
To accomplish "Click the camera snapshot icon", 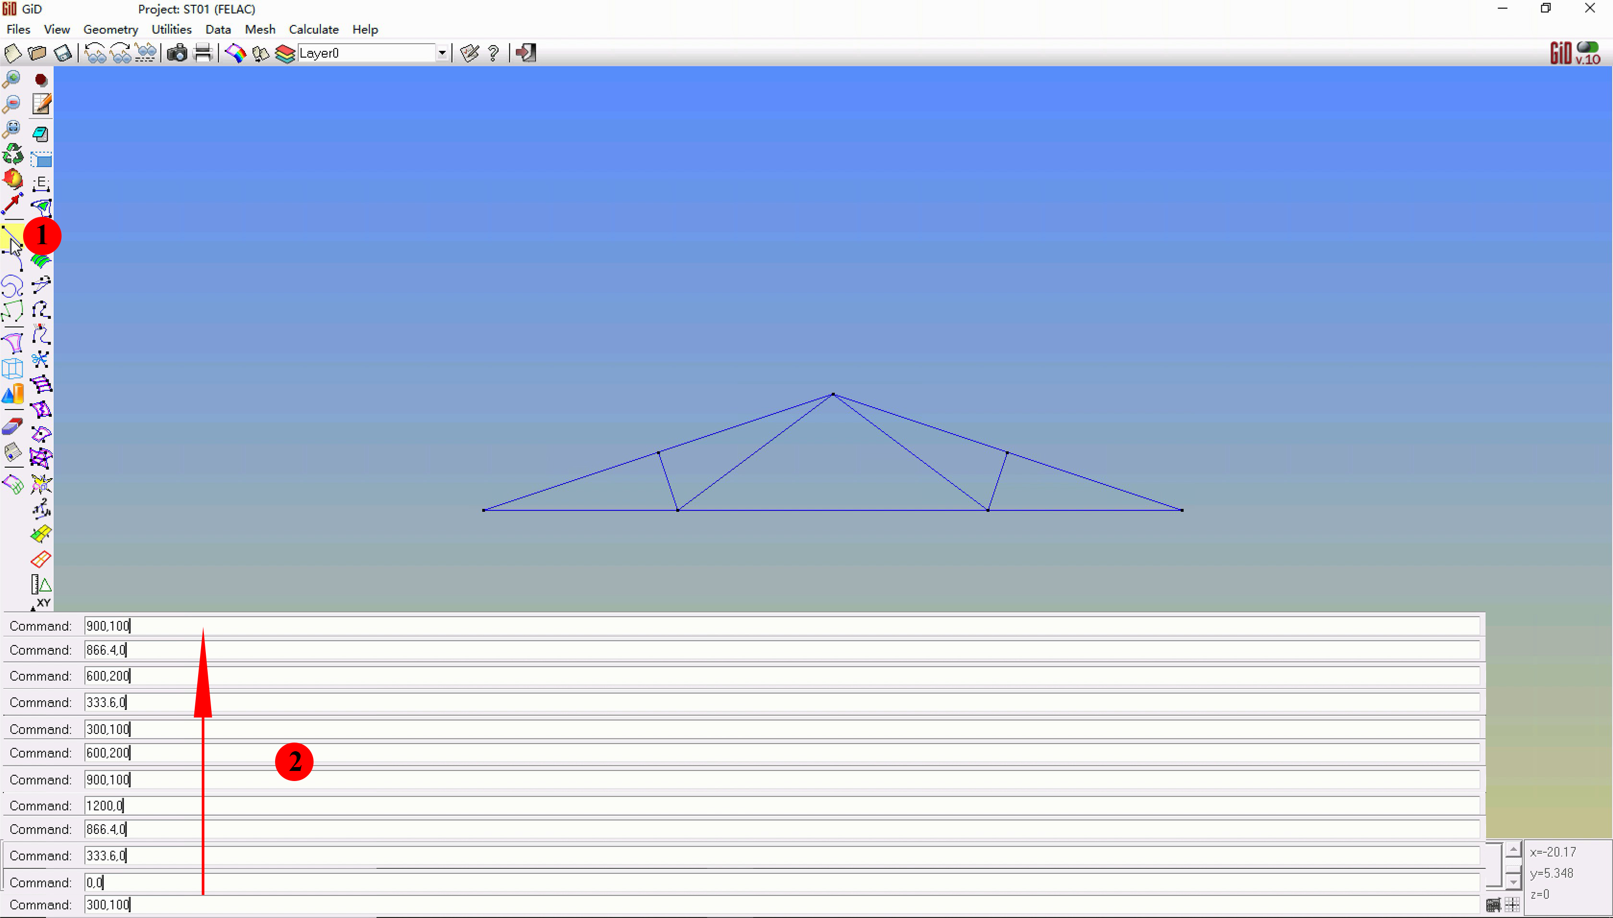I will [177, 53].
